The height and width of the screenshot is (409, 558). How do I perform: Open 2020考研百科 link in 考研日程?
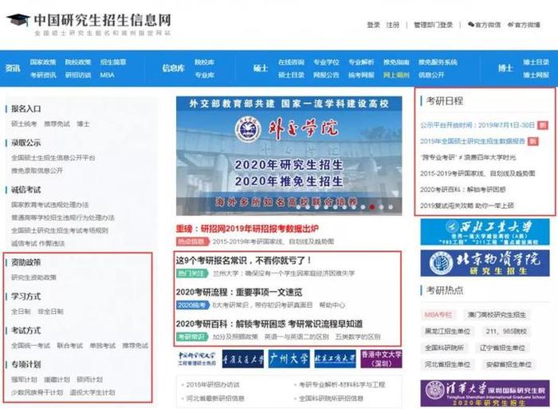(463, 190)
